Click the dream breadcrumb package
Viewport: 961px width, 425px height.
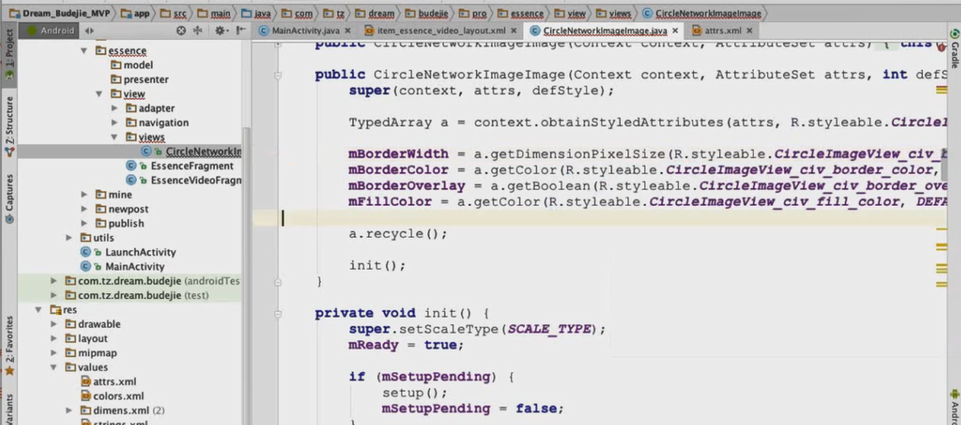(x=374, y=13)
